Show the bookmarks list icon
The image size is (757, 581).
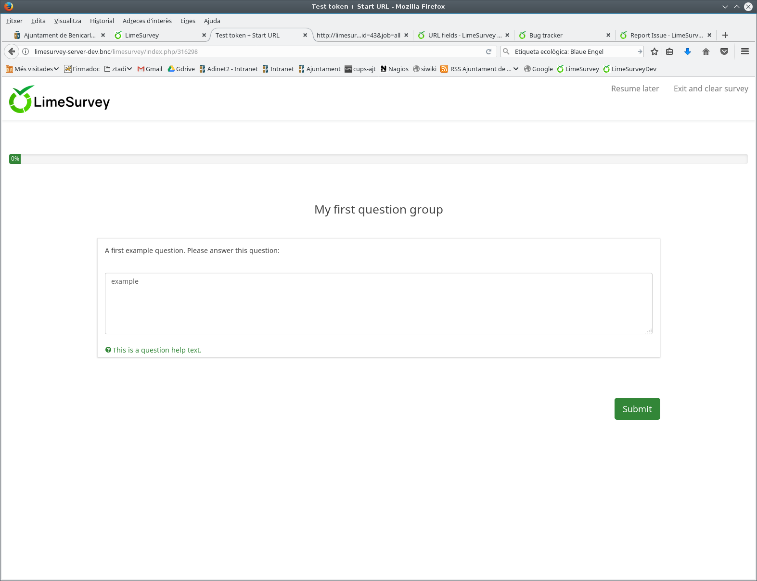[x=669, y=51]
